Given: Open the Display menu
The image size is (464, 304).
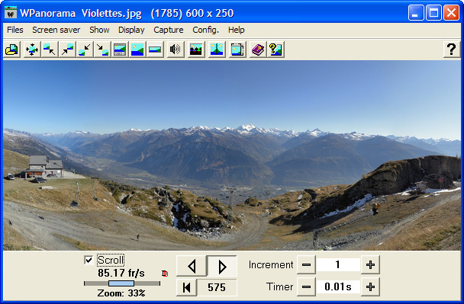Looking at the screenshot, I should [131, 30].
